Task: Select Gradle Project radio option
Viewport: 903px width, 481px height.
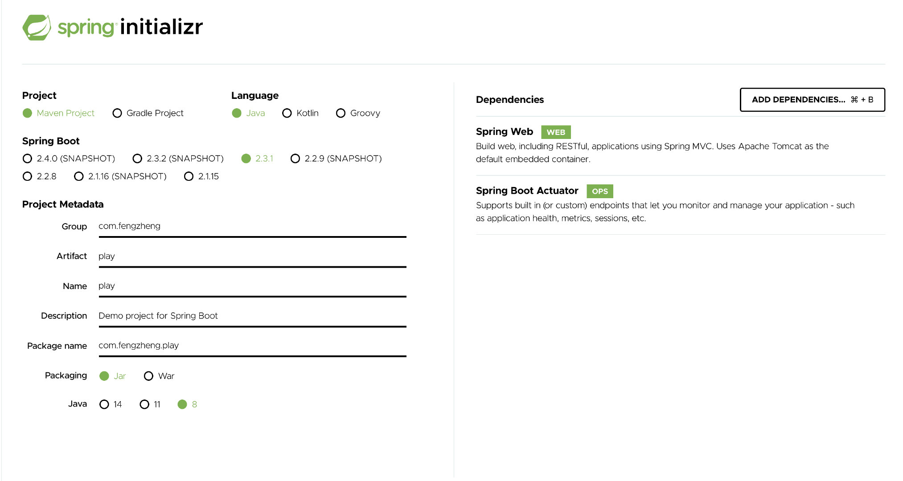Action: click(117, 113)
